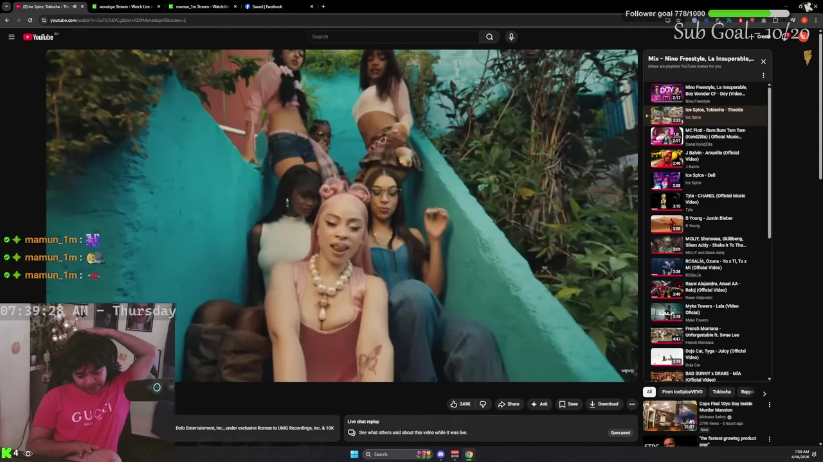Play Myke Towers - Lala from playlist

tap(706, 312)
